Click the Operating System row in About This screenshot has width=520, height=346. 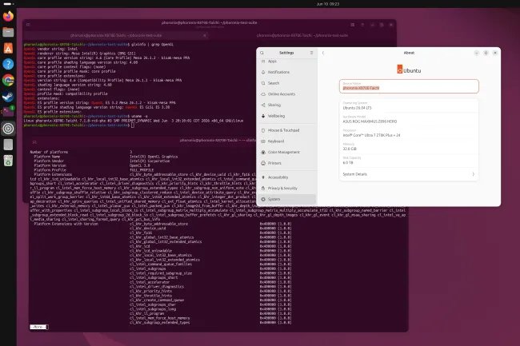click(x=409, y=105)
